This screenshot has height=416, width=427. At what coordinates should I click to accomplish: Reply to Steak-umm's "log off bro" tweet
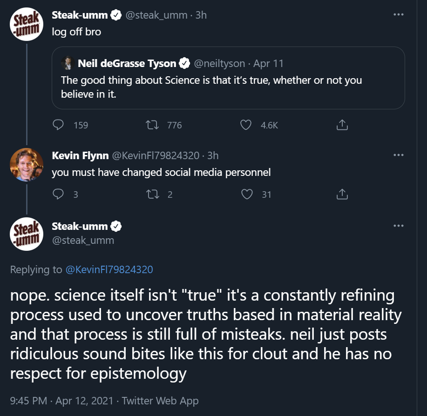pyautogui.click(x=58, y=125)
